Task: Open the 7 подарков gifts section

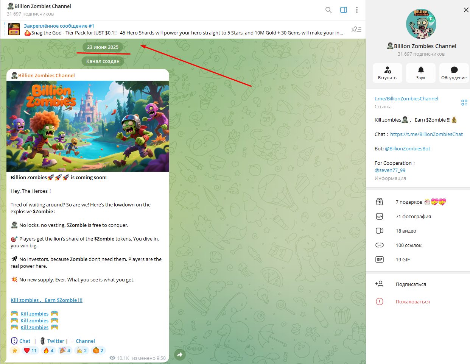Action: pyautogui.click(x=418, y=202)
